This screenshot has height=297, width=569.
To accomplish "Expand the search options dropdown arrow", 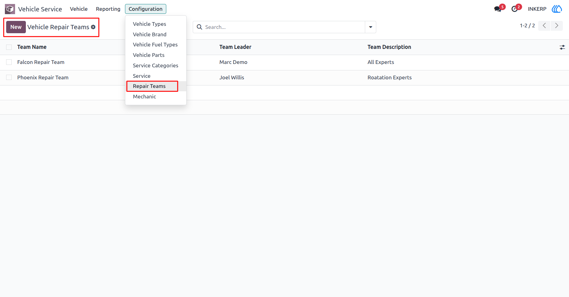I will [370, 27].
